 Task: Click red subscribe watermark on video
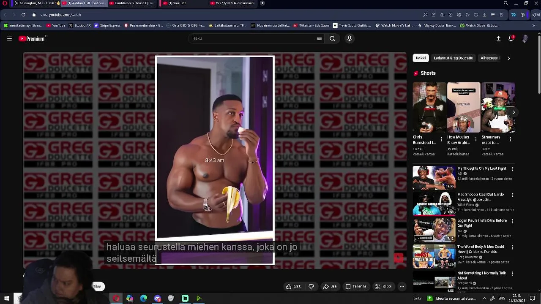(399, 258)
